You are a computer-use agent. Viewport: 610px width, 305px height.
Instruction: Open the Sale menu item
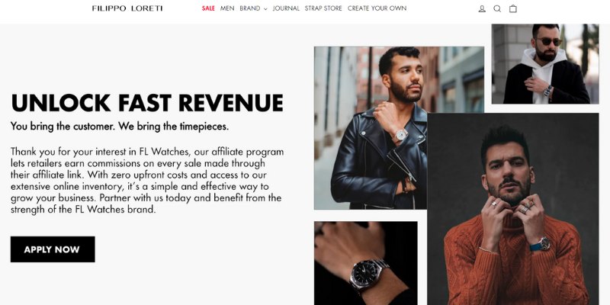point(208,8)
